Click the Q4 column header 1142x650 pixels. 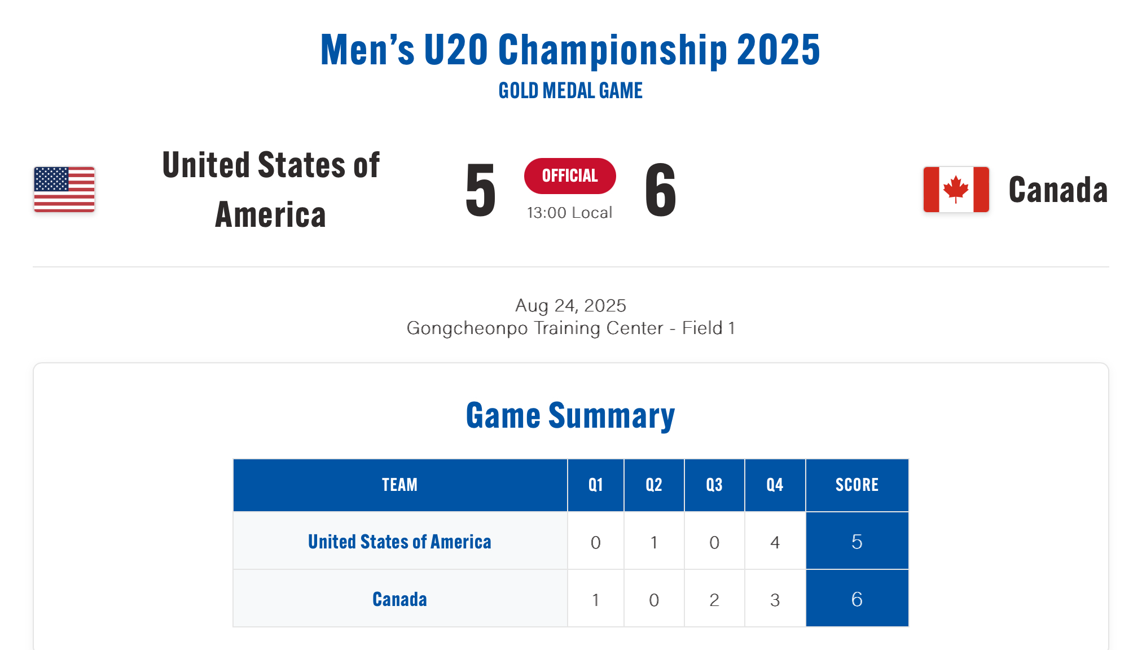(775, 485)
